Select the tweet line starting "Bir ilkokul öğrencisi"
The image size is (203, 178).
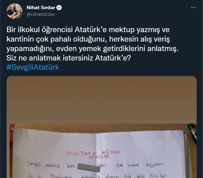(x=88, y=30)
